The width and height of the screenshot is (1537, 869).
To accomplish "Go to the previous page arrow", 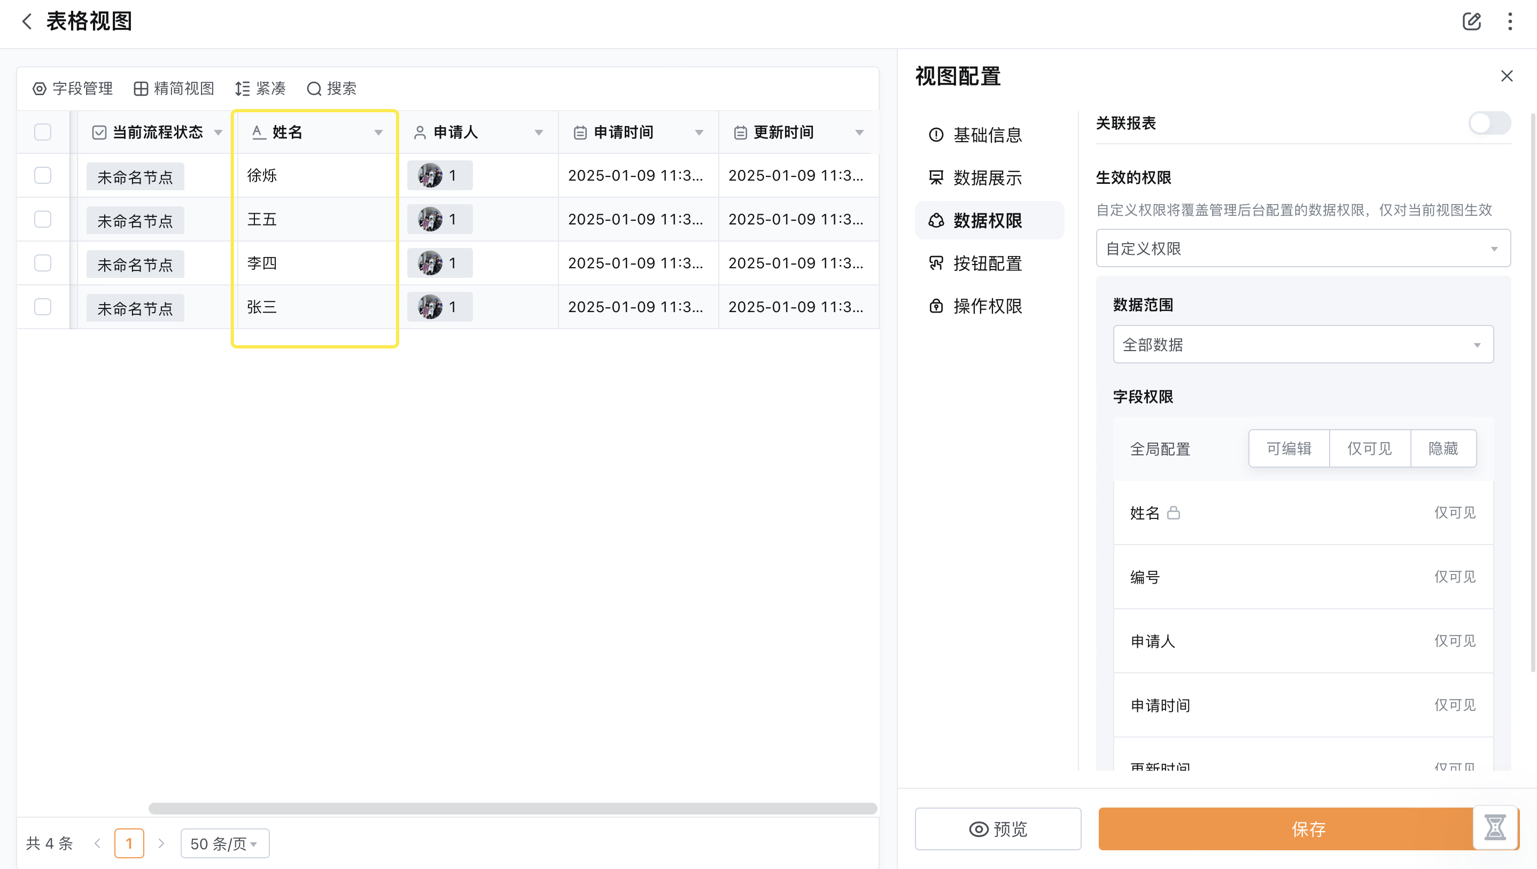I will [x=97, y=844].
